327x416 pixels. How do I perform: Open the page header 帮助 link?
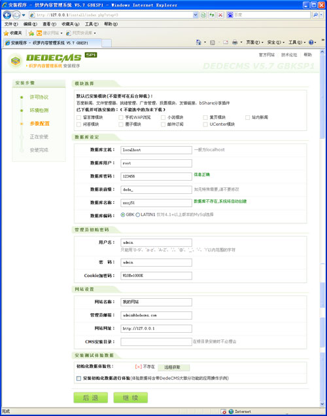coord(307,55)
